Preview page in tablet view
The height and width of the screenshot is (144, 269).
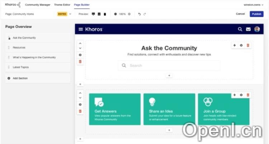(x=99, y=14)
